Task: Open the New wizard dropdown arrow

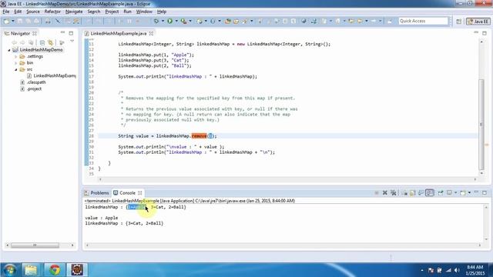Action: 13,21
